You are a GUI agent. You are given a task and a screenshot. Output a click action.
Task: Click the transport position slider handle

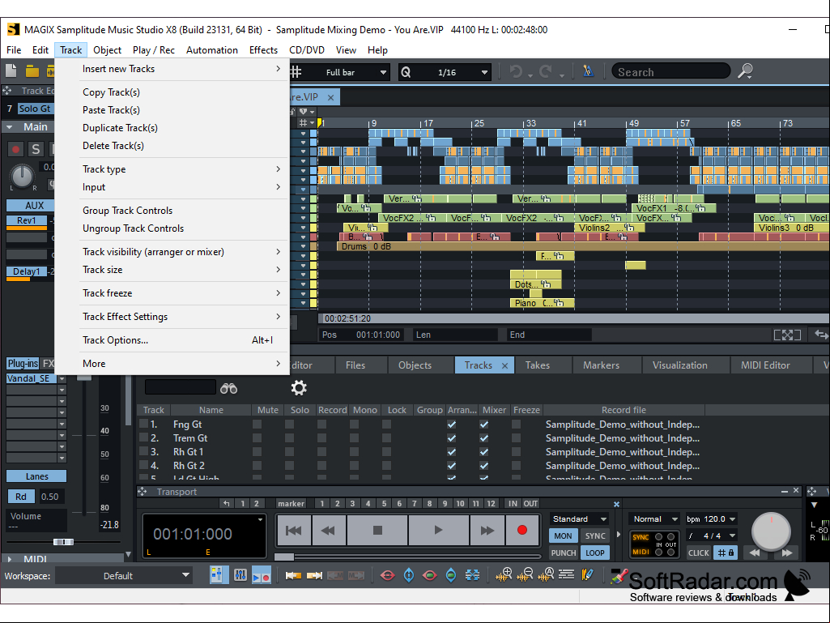284,557
